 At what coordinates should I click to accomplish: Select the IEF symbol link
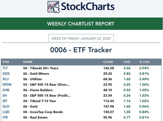point(5,101)
